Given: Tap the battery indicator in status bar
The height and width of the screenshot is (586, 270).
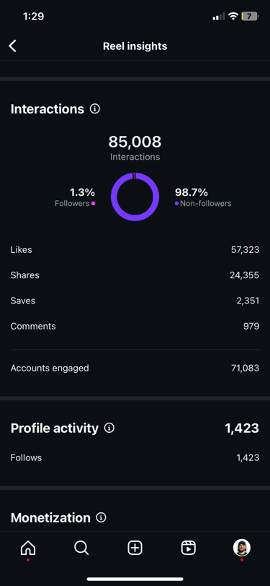Looking at the screenshot, I should pyautogui.click(x=250, y=17).
